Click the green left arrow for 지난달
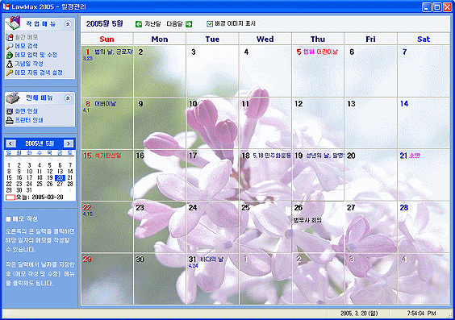Viewport: 455px width, 320px height. (x=139, y=24)
